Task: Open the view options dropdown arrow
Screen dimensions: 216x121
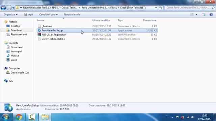Action: point(196,14)
